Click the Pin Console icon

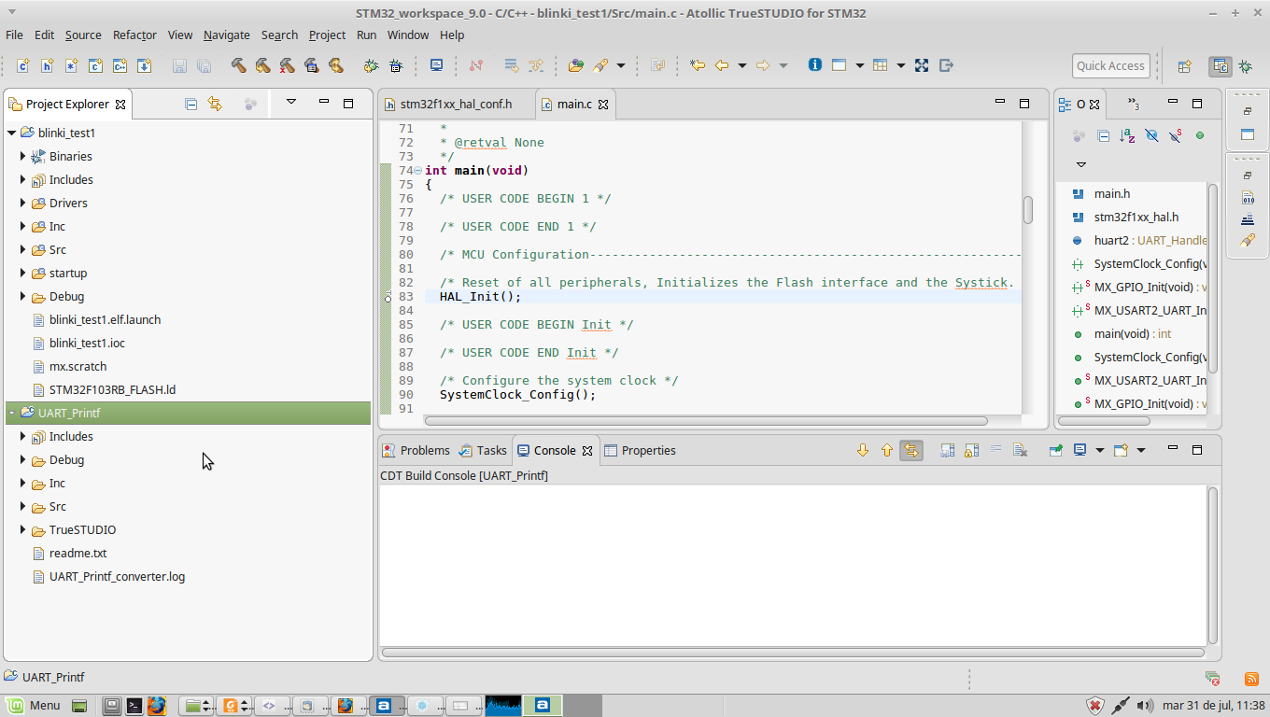tap(1055, 450)
